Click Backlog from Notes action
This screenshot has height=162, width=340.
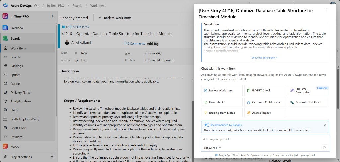[221, 113]
